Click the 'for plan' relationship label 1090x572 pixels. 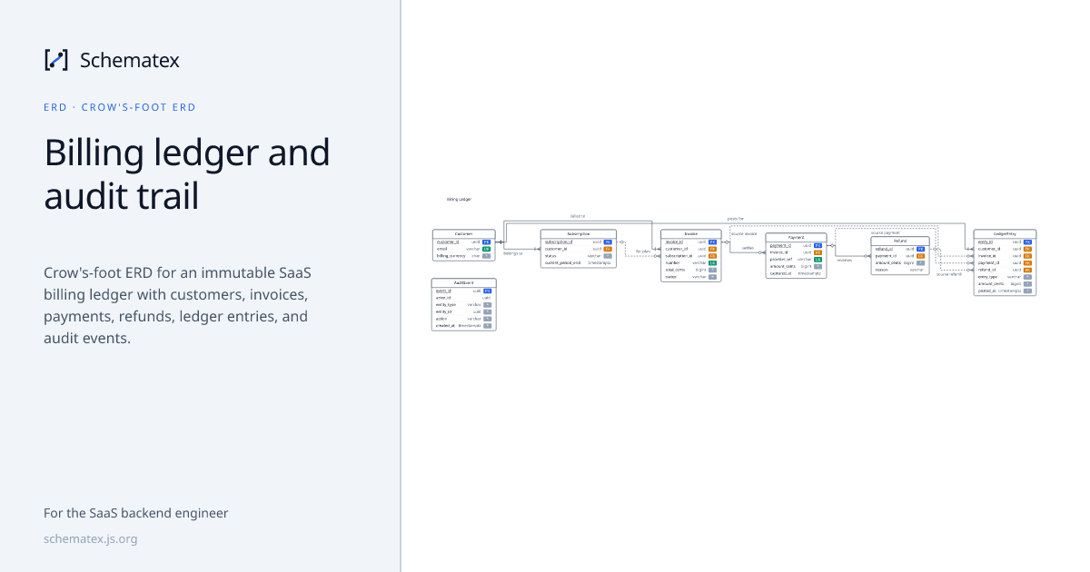[x=643, y=251]
